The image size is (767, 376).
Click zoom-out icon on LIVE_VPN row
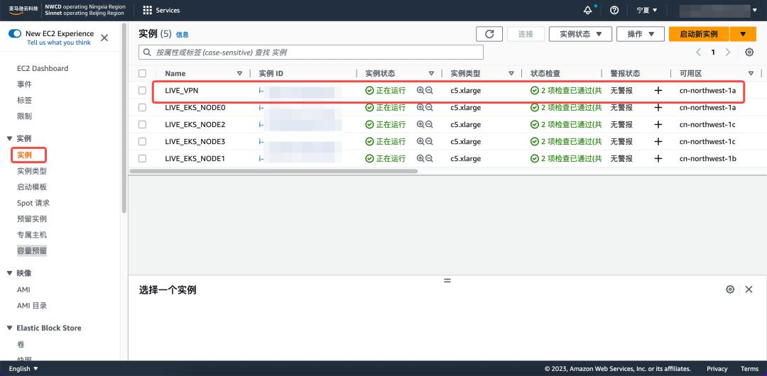(x=429, y=91)
